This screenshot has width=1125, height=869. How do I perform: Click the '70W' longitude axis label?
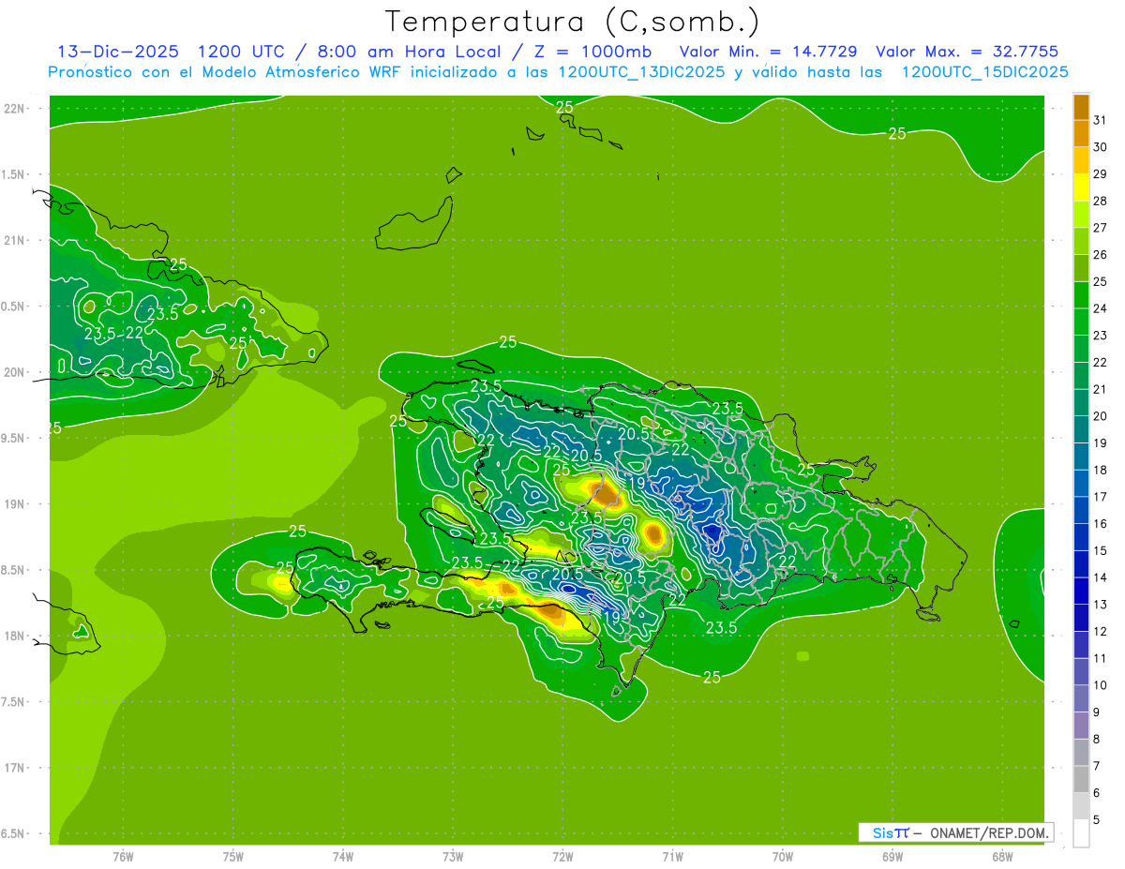[x=783, y=856]
